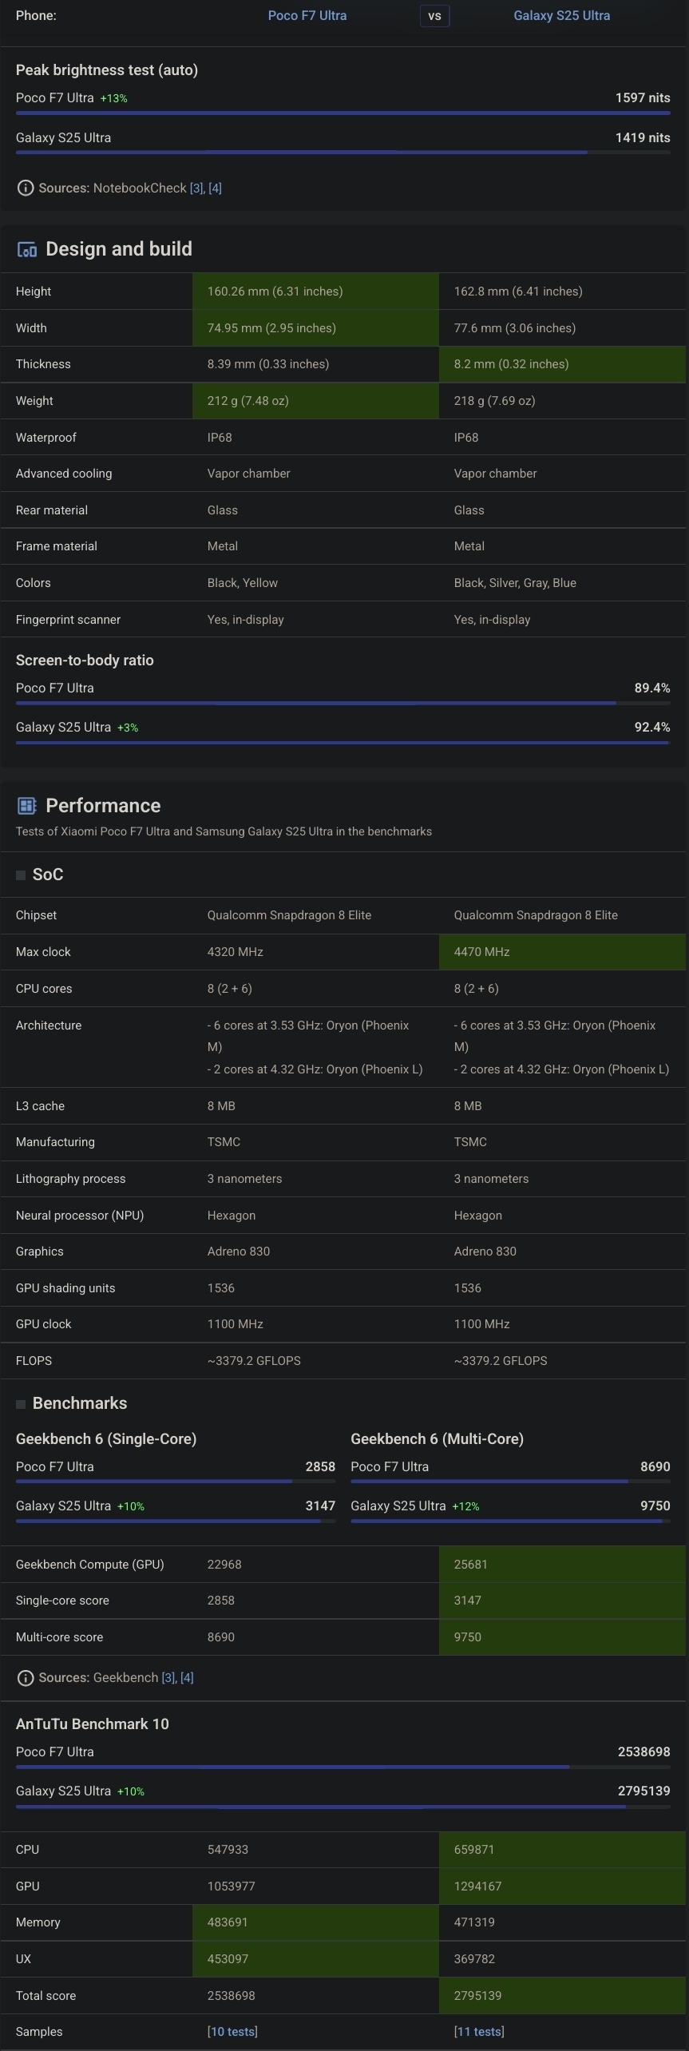Click the Screen-to-body ratio heading
This screenshot has width=689, height=2051.
tap(85, 661)
